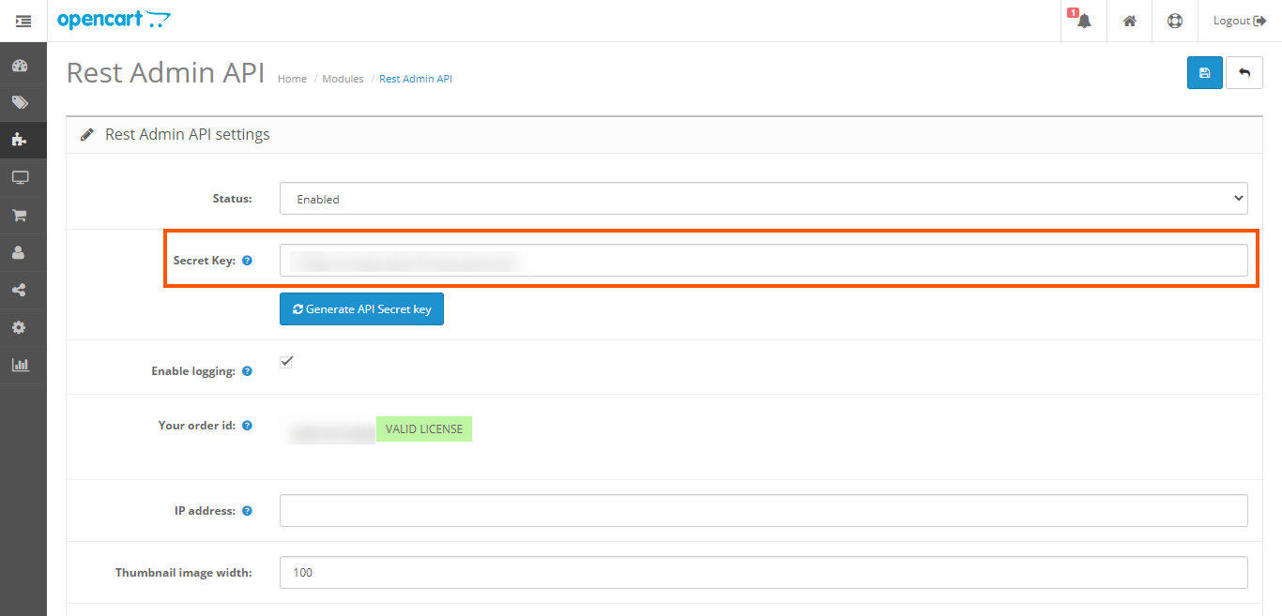Click the pencil icon beside settings heading

point(87,135)
